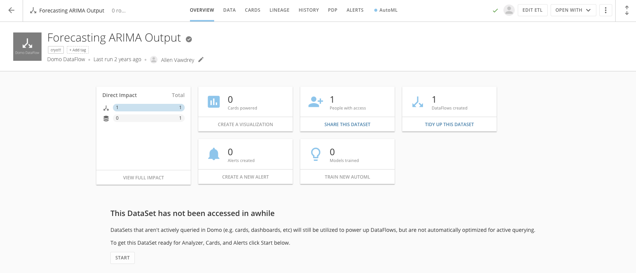Screen dimensions: 636x273
Task: Click the Forecasting ARIMA Output page title
Action: pos(114,38)
